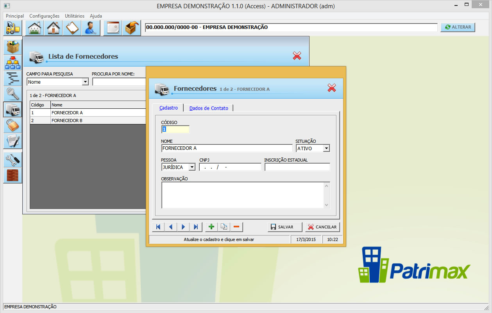This screenshot has width=492, height=313.
Task: Select FORNECEDOR A row in supplier list
Action: click(x=88, y=113)
